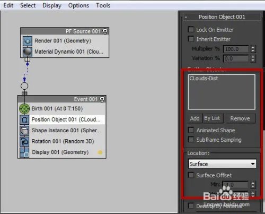Toggle the Event 001 lightbulb icon
The image size is (265, 214).
[102, 99]
